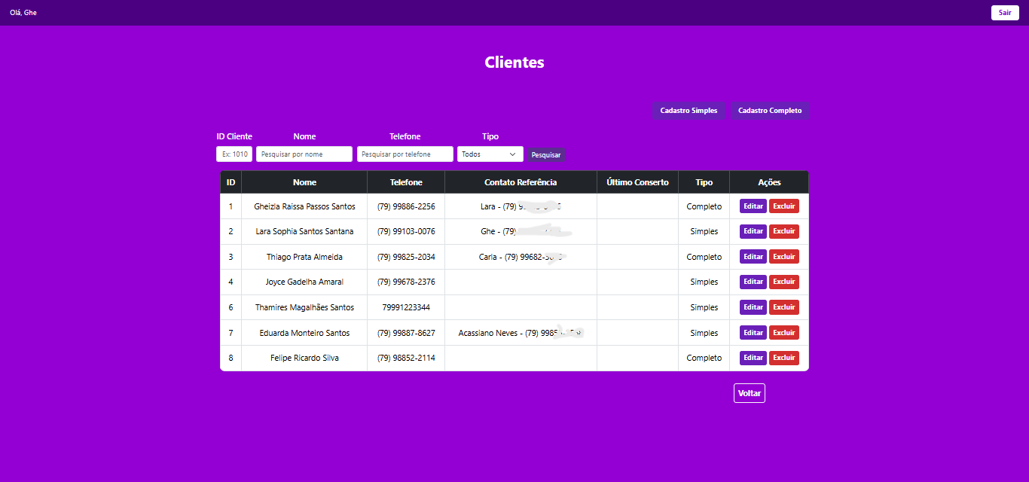
Task: Open Cadastro Completo form
Action: [770, 111]
